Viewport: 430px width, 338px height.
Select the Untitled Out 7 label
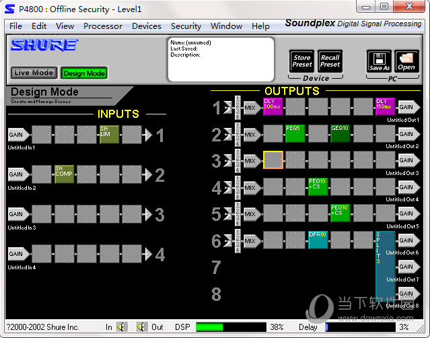(x=402, y=279)
